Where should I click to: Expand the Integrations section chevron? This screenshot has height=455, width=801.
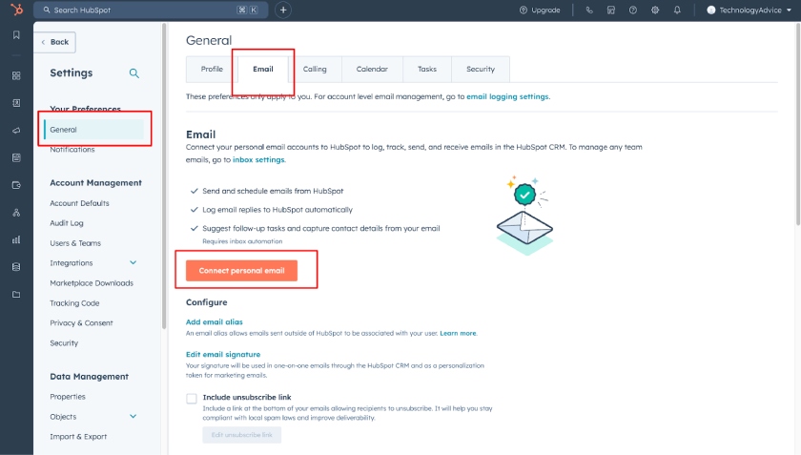(x=133, y=262)
